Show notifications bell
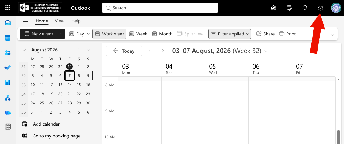The width and height of the screenshot is (344, 144). coord(305,8)
